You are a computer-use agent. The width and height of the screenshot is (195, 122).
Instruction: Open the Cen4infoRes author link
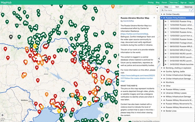click(128, 21)
